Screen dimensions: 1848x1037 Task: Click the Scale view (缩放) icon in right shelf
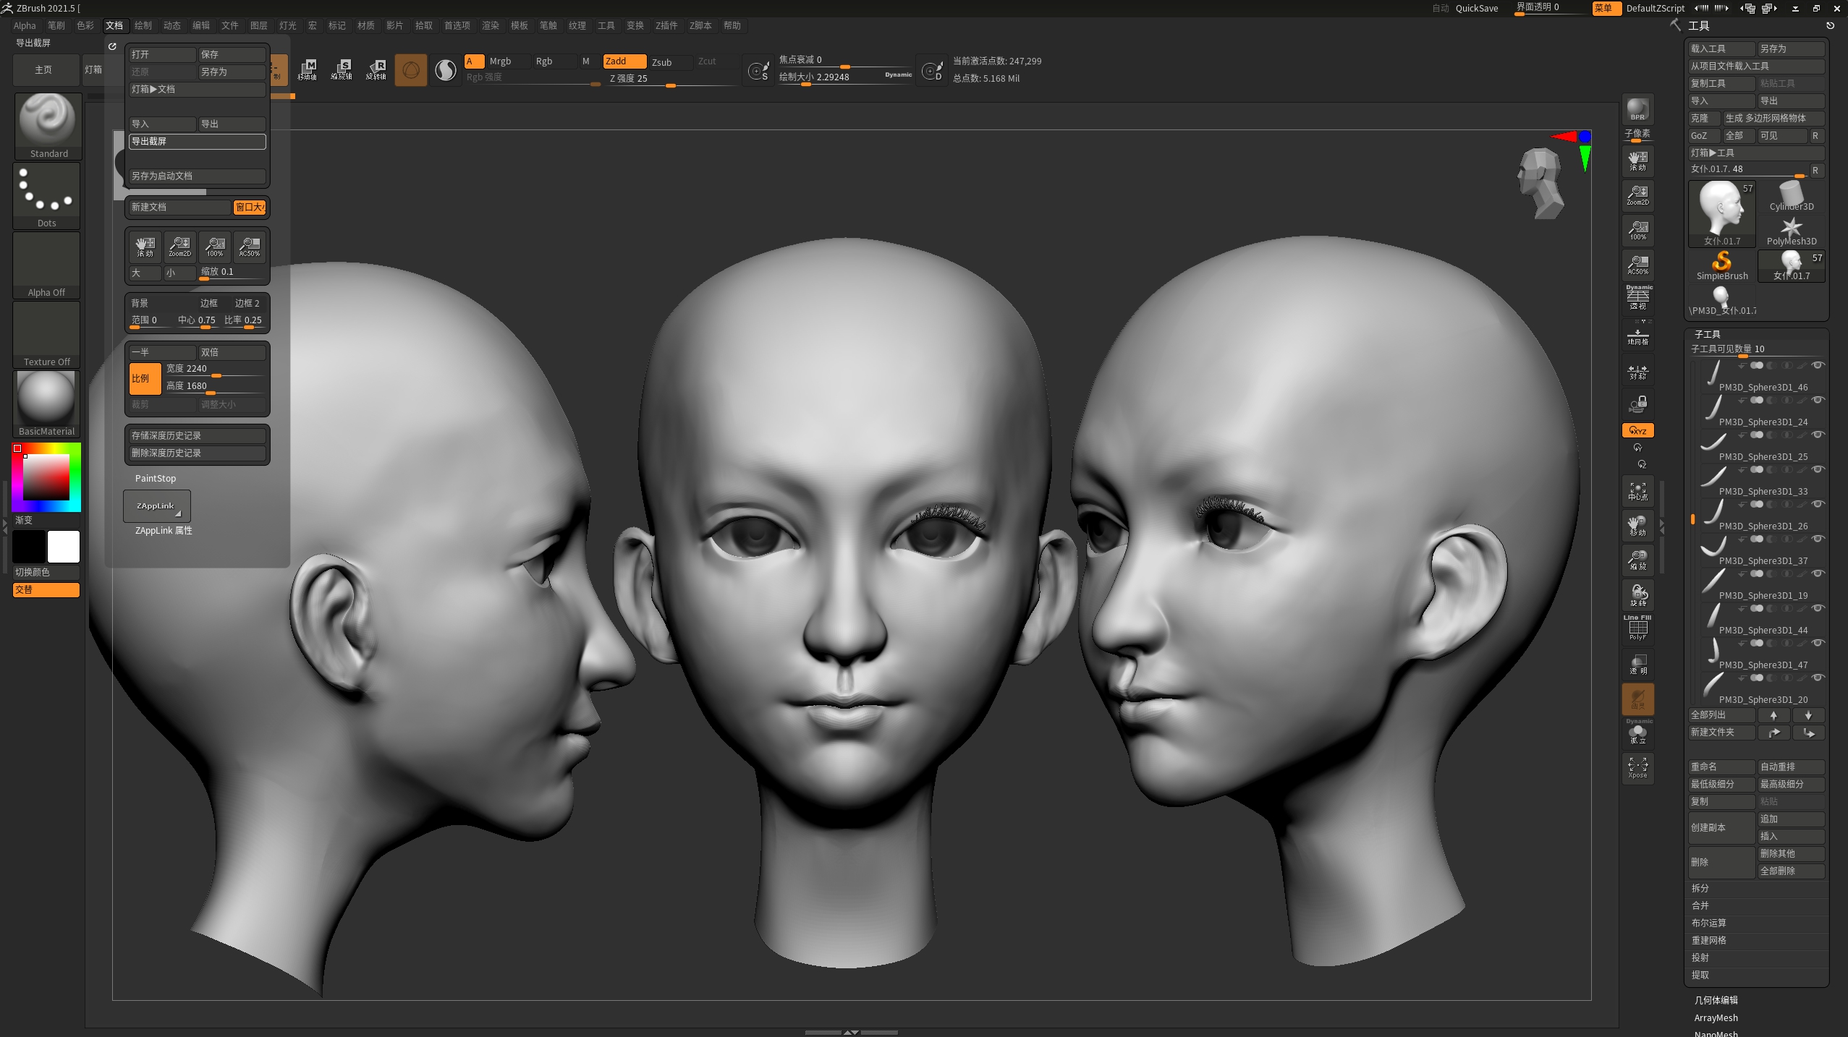(x=1637, y=561)
